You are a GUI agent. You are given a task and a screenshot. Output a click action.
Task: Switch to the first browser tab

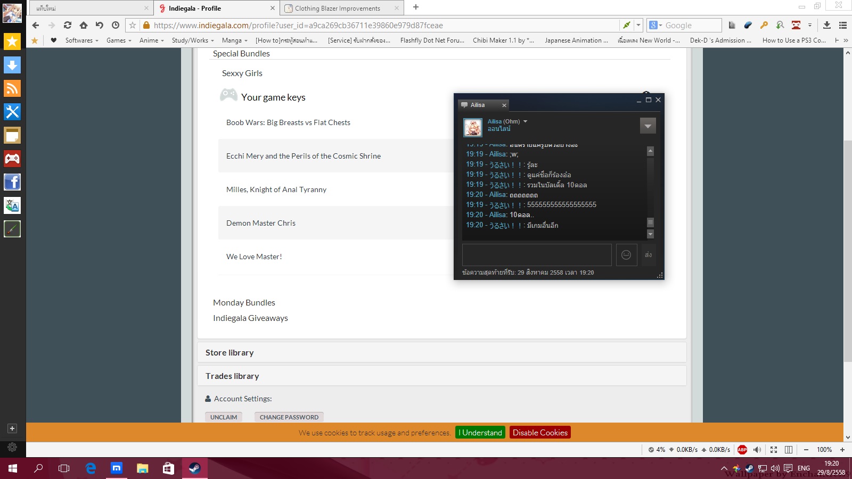pos(92,8)
